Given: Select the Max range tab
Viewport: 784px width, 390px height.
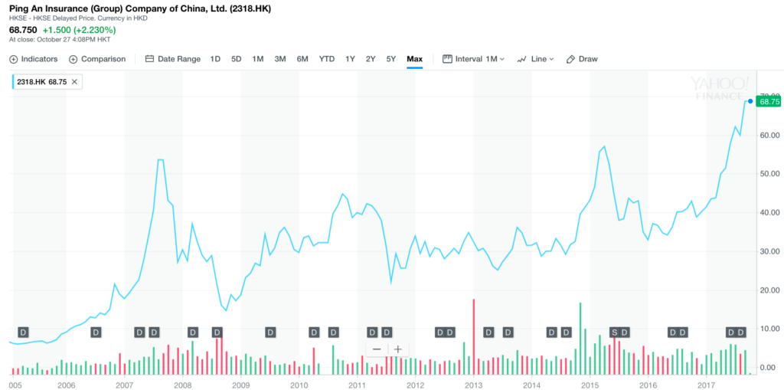Looking at the screenshot, I should 414,59.
